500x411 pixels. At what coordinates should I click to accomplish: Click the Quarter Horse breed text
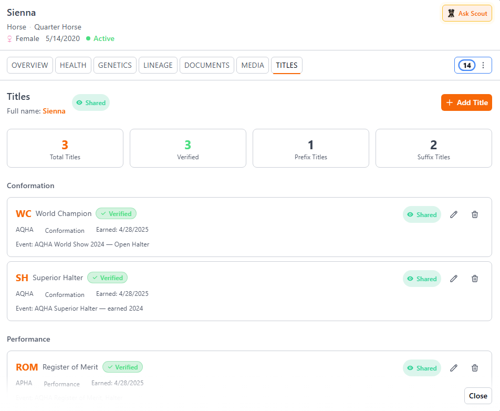coord(58,27)
